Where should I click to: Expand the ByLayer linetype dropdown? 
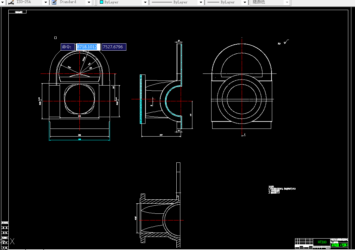point(201,2)
